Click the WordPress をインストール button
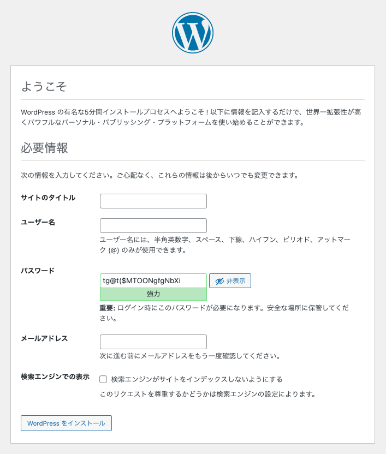Screen dimensions: 386x454 [66, 423]
